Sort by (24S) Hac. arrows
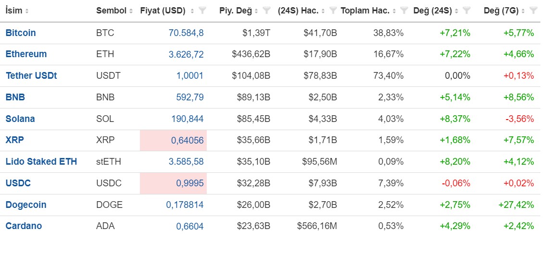This screenshot has height=254, width=550. point(323,11)
